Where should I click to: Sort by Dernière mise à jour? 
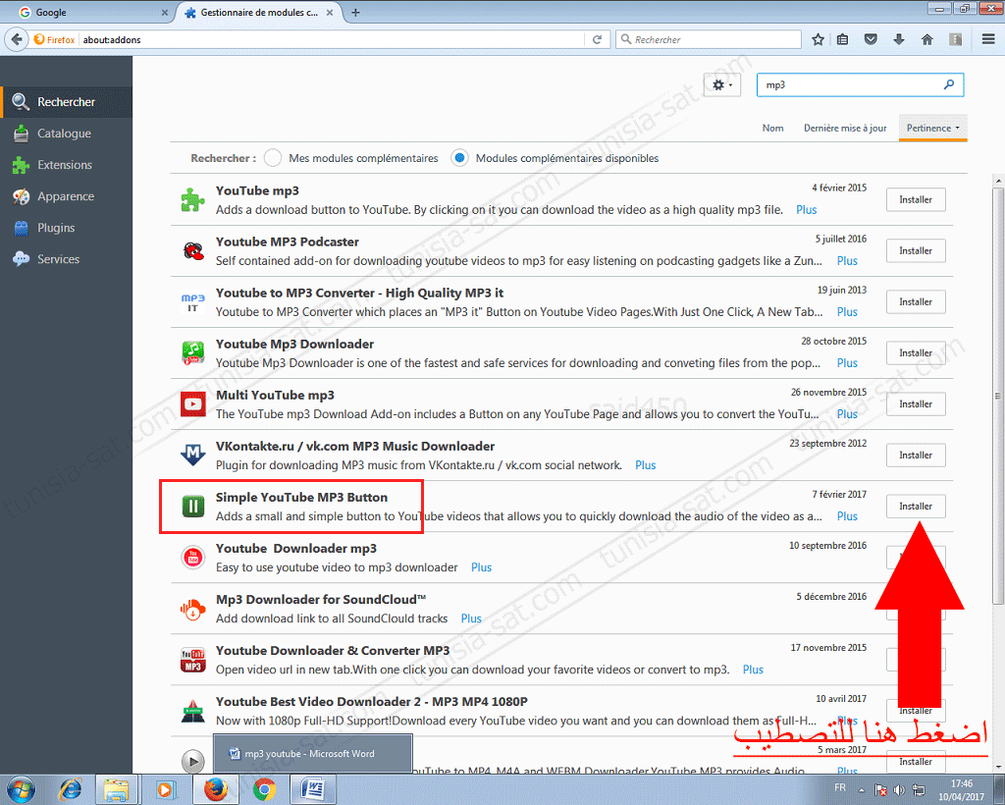(845, 128)
